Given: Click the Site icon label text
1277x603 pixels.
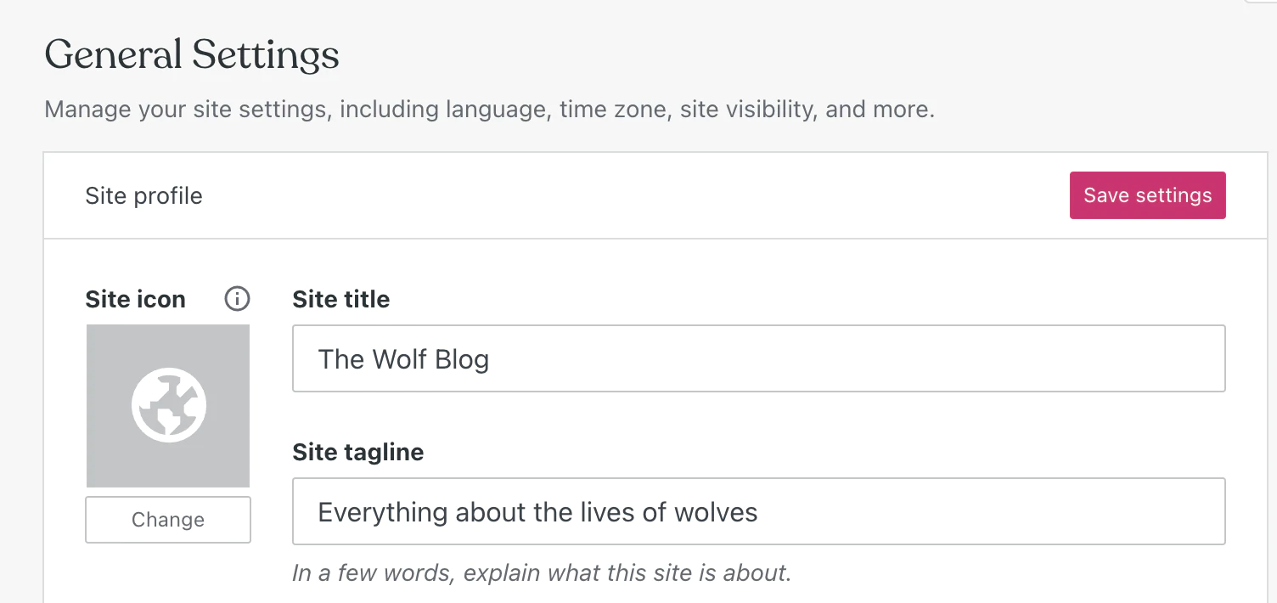Looking at the screenshot, I should point(135,299).
